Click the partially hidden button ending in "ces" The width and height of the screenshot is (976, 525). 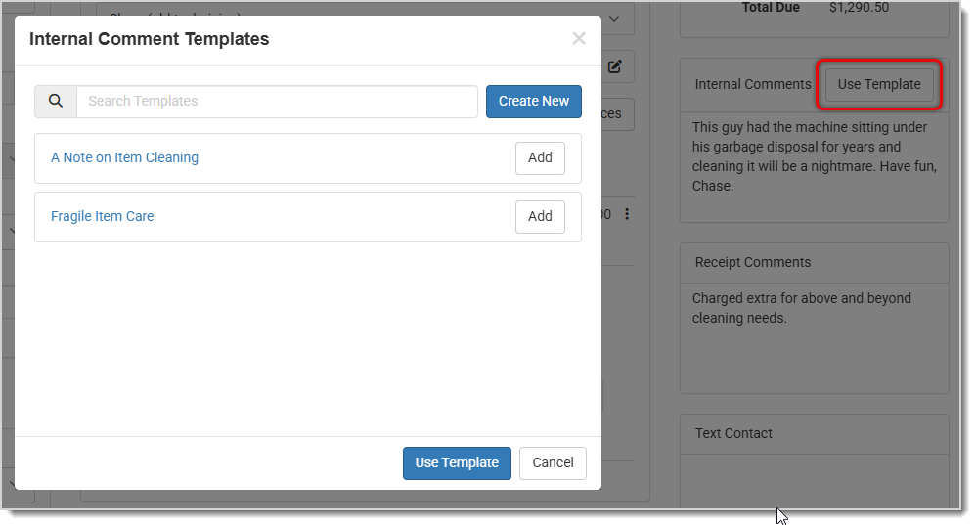(612, 114)
